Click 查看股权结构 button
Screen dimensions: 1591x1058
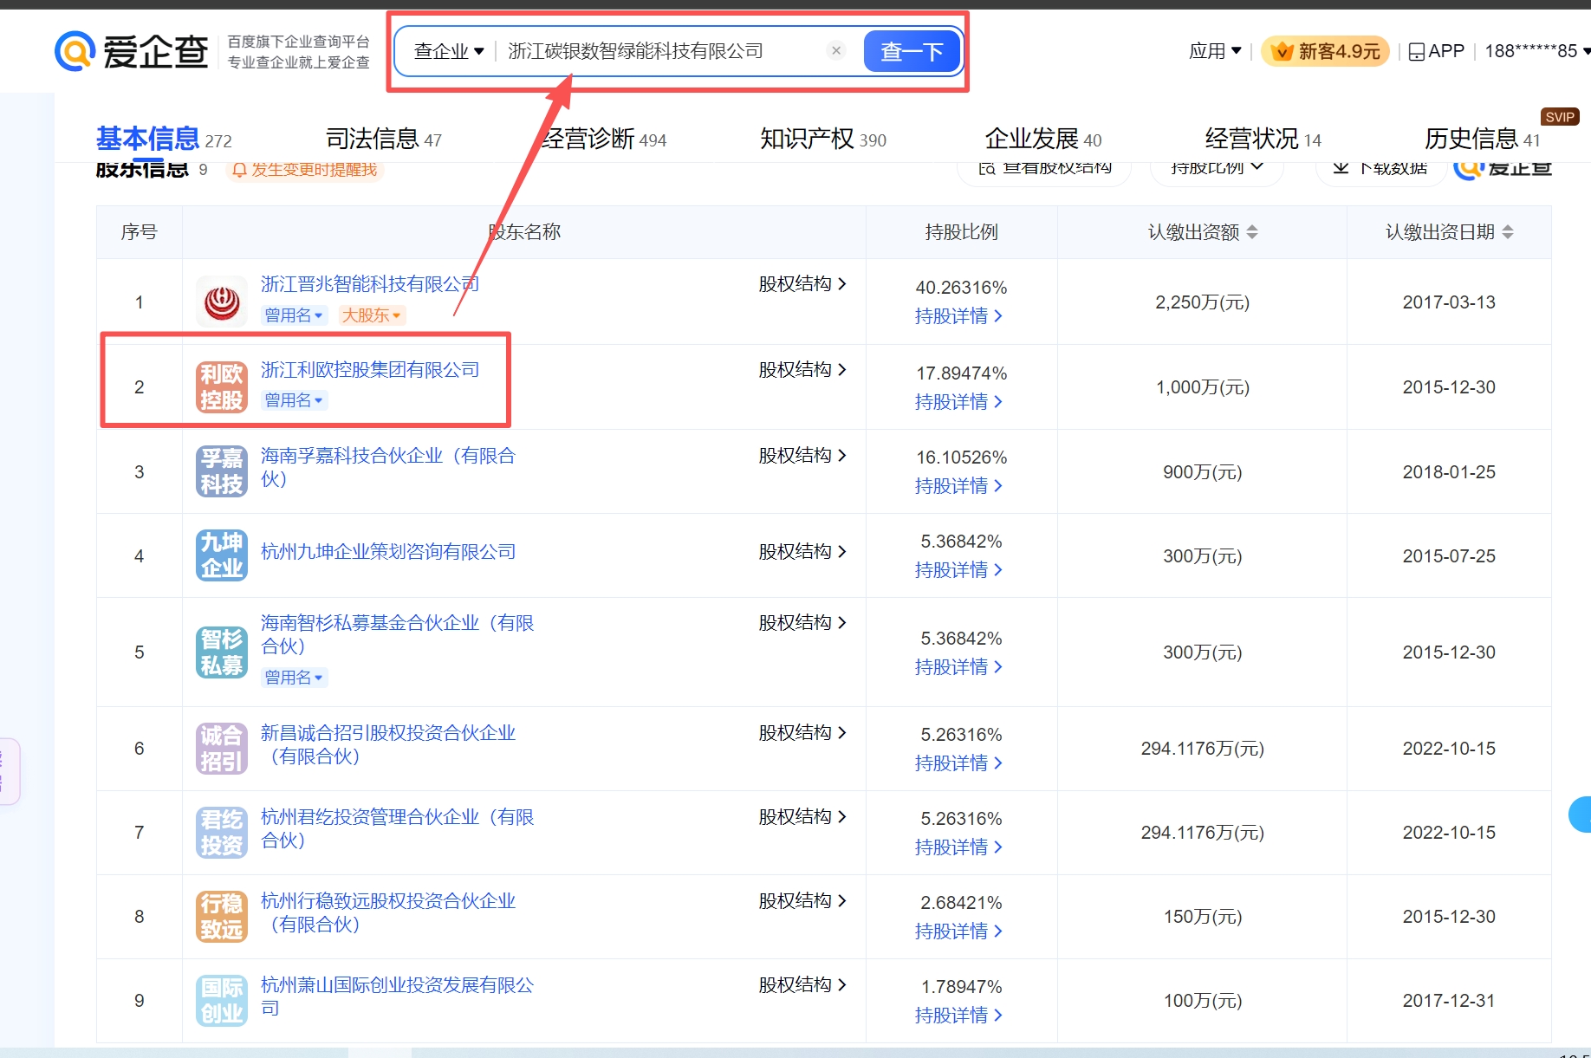1044,166
